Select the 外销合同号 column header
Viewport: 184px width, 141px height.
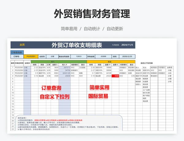click(x=19, y=63)
